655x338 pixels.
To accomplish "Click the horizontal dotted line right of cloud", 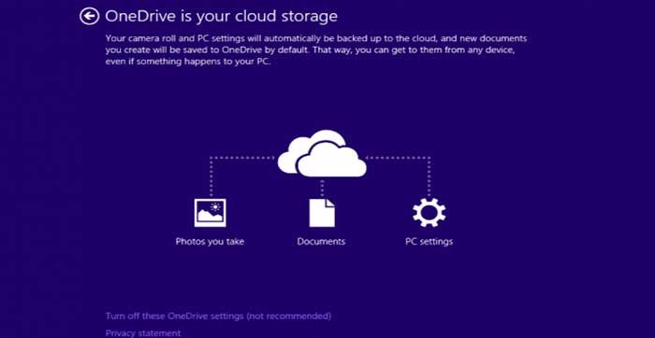I will tap(398, 158).
